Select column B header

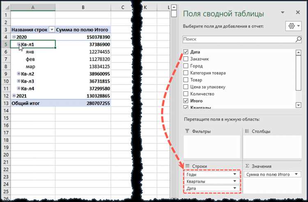(x=83, y=7)
